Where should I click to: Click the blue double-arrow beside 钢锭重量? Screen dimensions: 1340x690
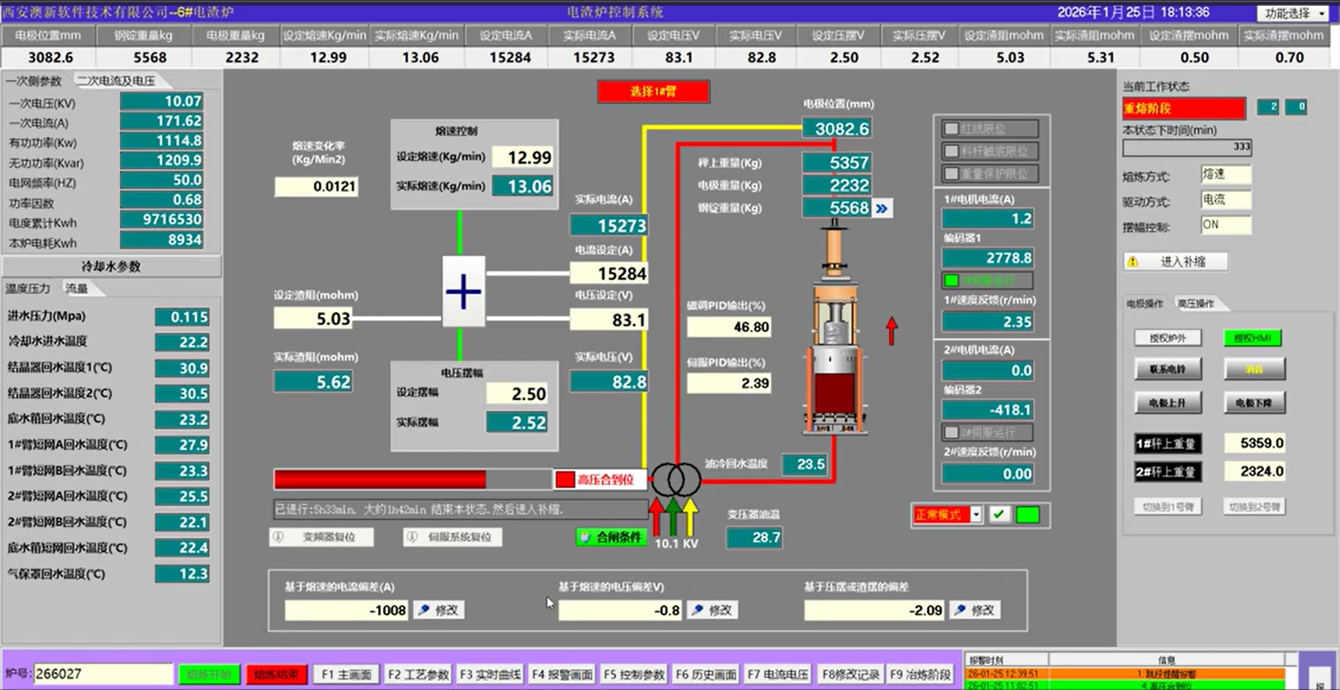coord(882,208)
